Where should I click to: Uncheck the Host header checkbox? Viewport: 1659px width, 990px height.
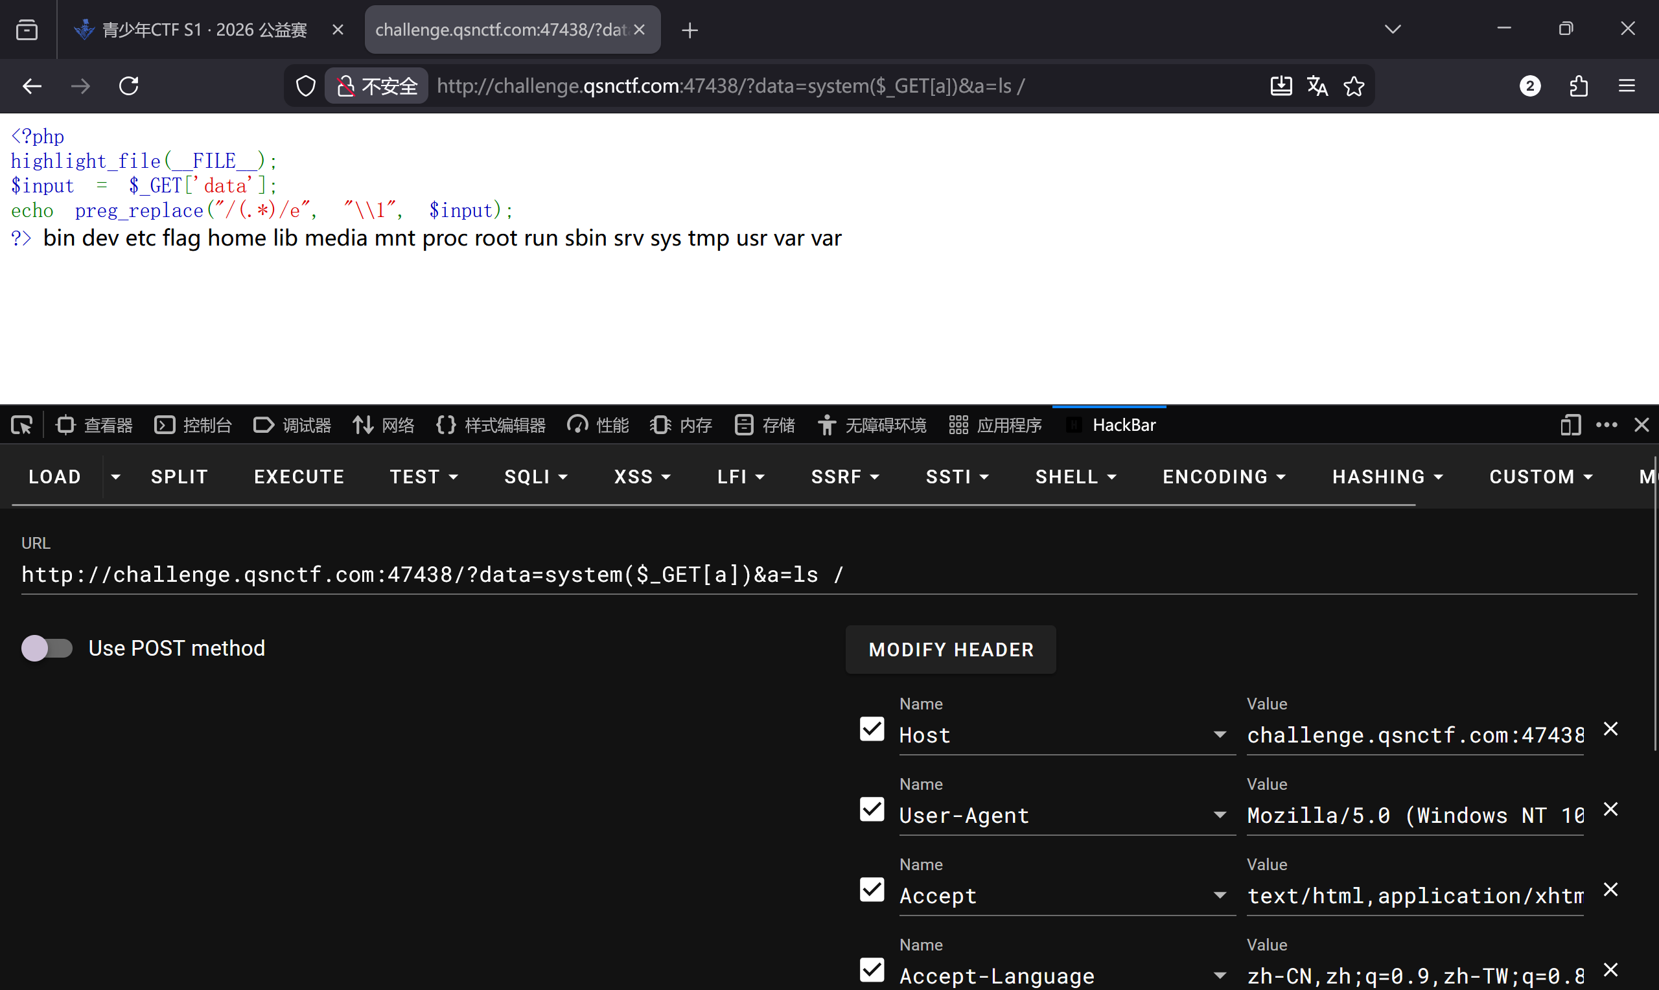pyautogui.click(x=872, y=729)
